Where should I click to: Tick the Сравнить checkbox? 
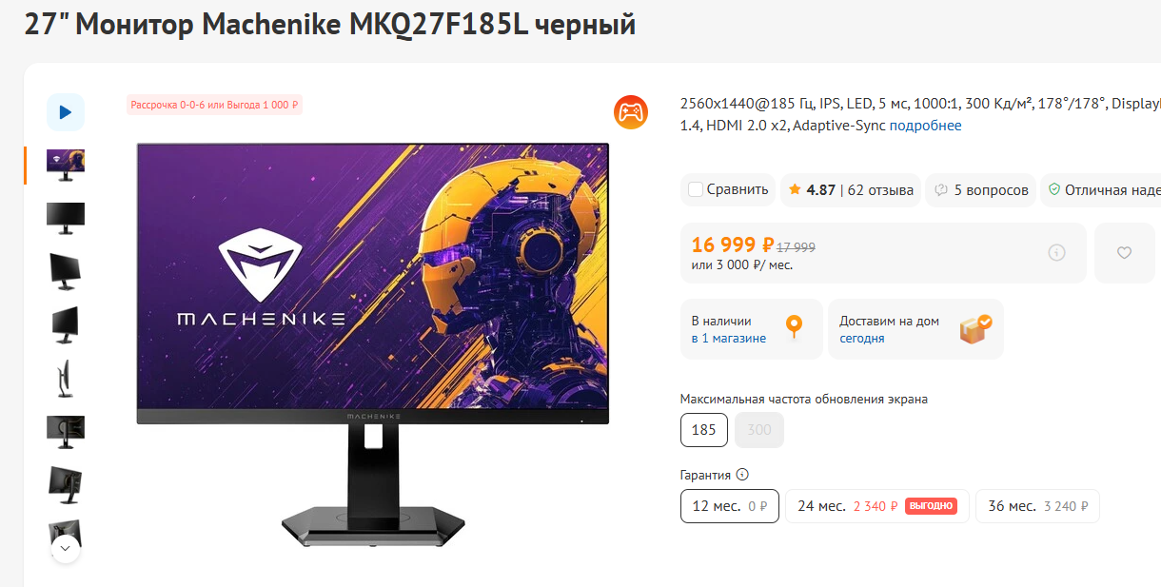(696, 189)
